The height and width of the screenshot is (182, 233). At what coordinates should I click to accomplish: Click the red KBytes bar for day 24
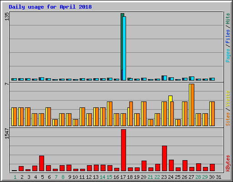point(171,166)
